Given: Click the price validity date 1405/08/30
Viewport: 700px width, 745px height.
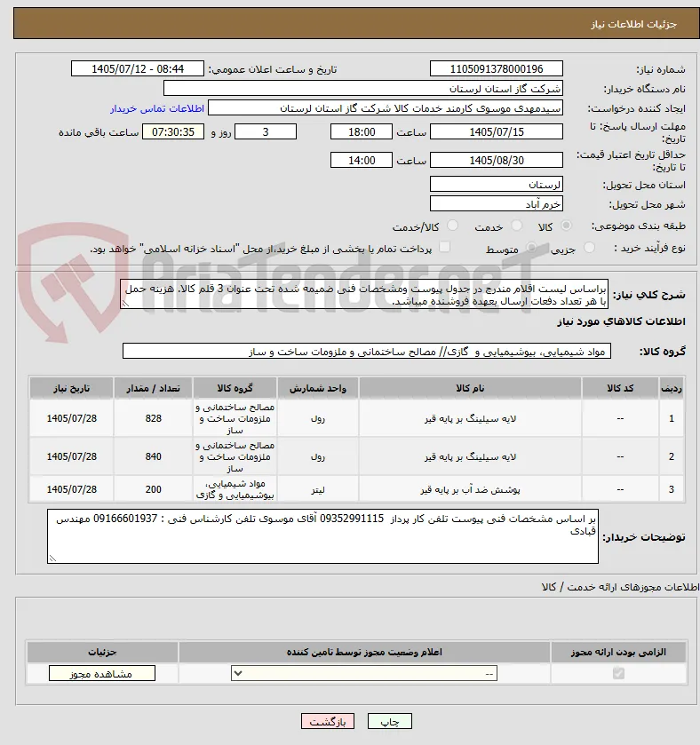Looking at the screenshot, I should coord(497,161).
